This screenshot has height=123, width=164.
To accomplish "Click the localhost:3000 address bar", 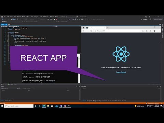I will click(x=117, y=31).
